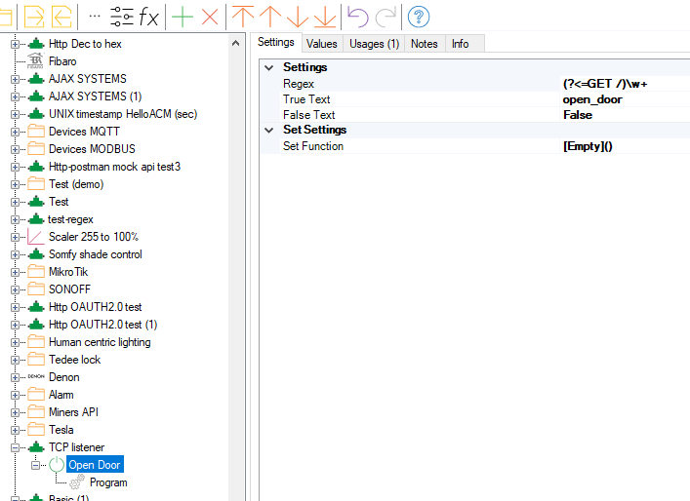Click the move to top arrow
690x501 pixels.
tap(242, 16)
